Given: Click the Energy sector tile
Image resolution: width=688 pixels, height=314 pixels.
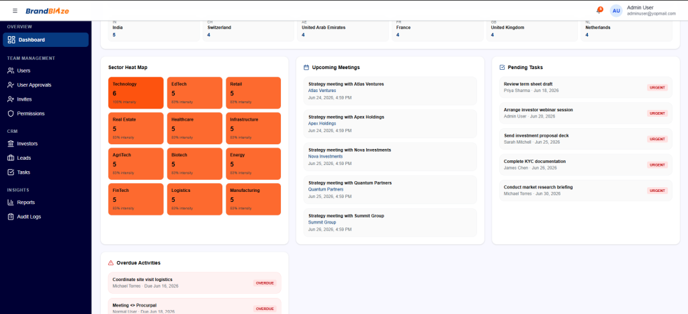Looking at the screenshot, I should pos(253,164).
